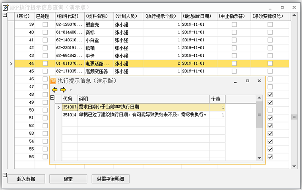Select code cell 351007
The height and width of the screenshot is (190, 302).
click(x=70, y=107)
